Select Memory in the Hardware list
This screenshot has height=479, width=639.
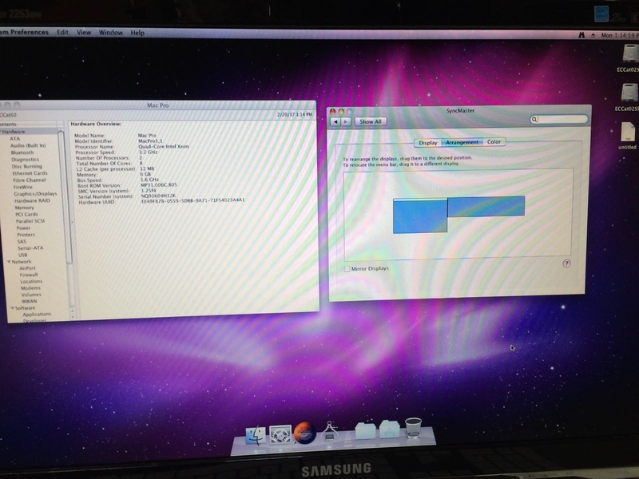pos(25,208)
